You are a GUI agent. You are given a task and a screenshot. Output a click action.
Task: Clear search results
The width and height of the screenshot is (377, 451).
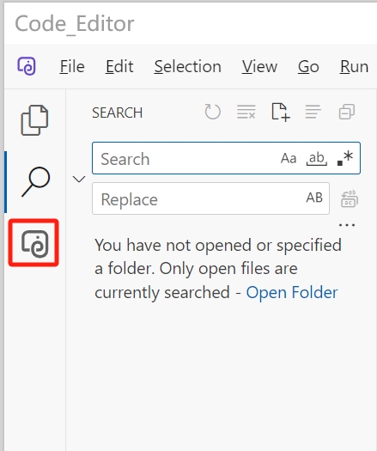tap(246, 112)
